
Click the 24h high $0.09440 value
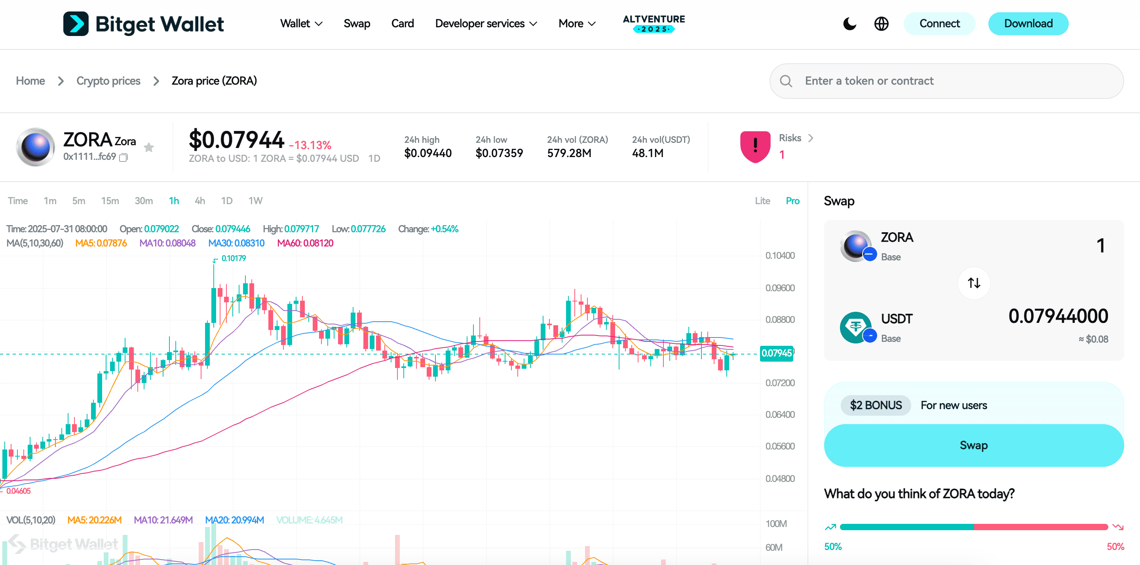428,153
